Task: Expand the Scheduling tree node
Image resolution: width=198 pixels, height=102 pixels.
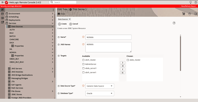Action: click(x=53, y=17)
